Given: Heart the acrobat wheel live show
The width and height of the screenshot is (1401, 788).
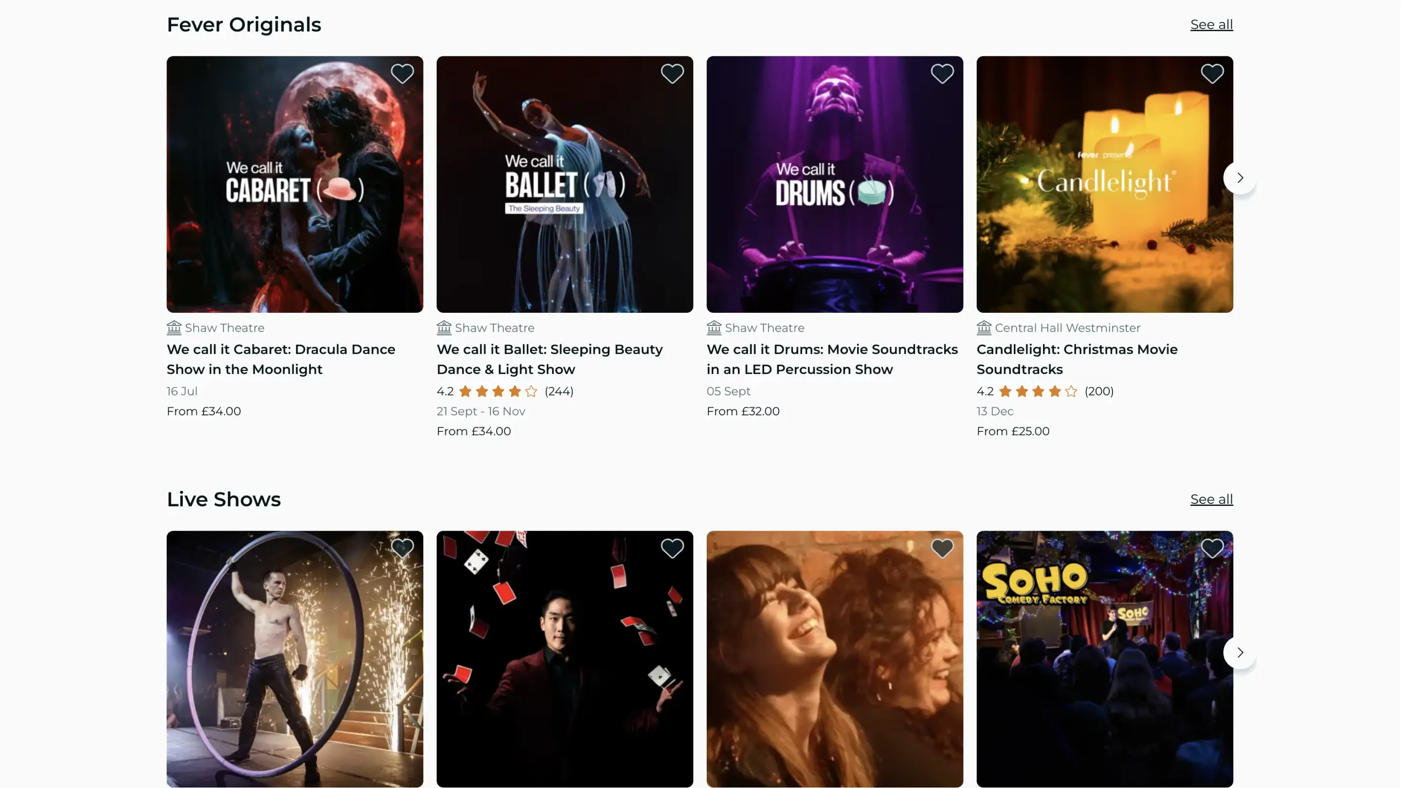Looking at the screenshot, I should tap(402, 548).
